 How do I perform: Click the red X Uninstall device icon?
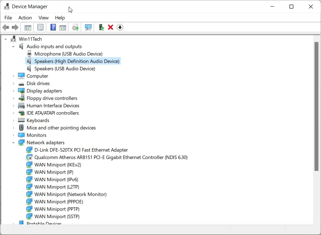[111, 27]
